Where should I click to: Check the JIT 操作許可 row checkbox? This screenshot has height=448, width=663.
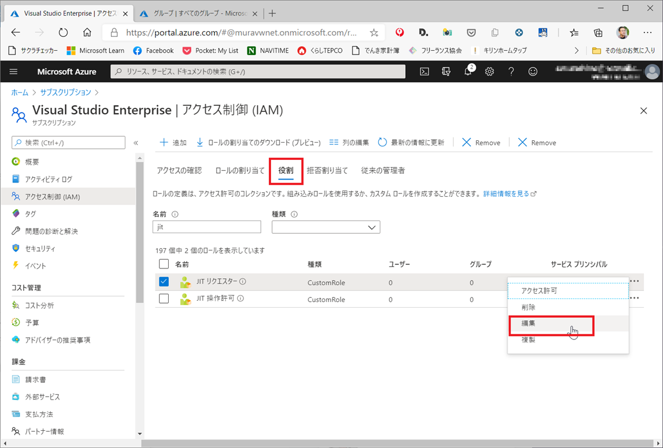point(164,298)
